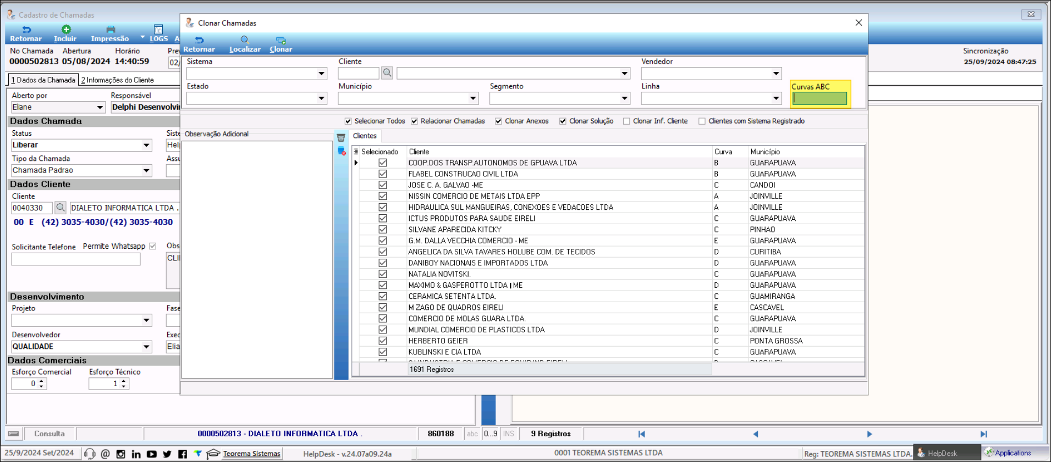Sort by Cliente column header
Image resolution: width=1051 pixels, height=462 pixels.
pos(559,152)
